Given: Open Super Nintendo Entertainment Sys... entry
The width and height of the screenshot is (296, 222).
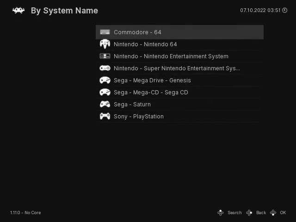Looking at the screenshot, I should pyautogui.click(x=179, y=68).
